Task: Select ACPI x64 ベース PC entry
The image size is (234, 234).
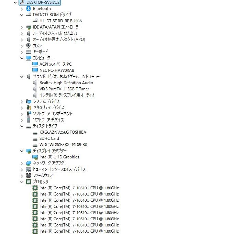Action: click(56, 64)
